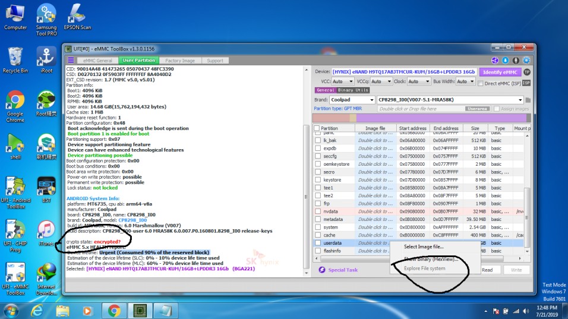Click the Special Task swirl icon
The image size is (568, 319).
tap(321, 270)
